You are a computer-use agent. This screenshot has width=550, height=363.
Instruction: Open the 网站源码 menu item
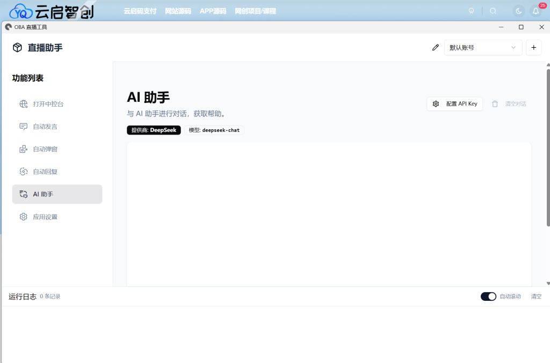[177, 10]
